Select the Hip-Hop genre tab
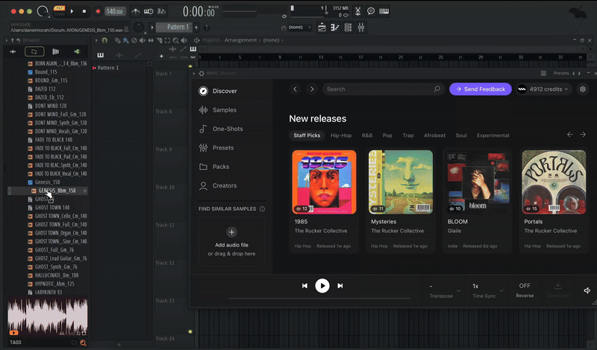 coord(341,136)
